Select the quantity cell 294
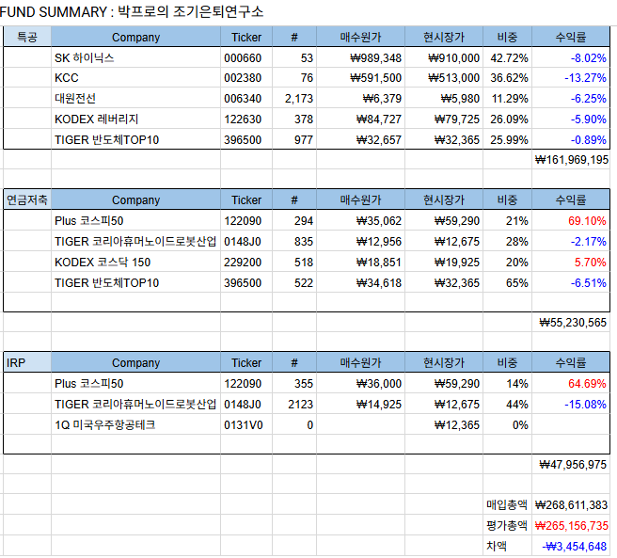 tap(294, 220)
